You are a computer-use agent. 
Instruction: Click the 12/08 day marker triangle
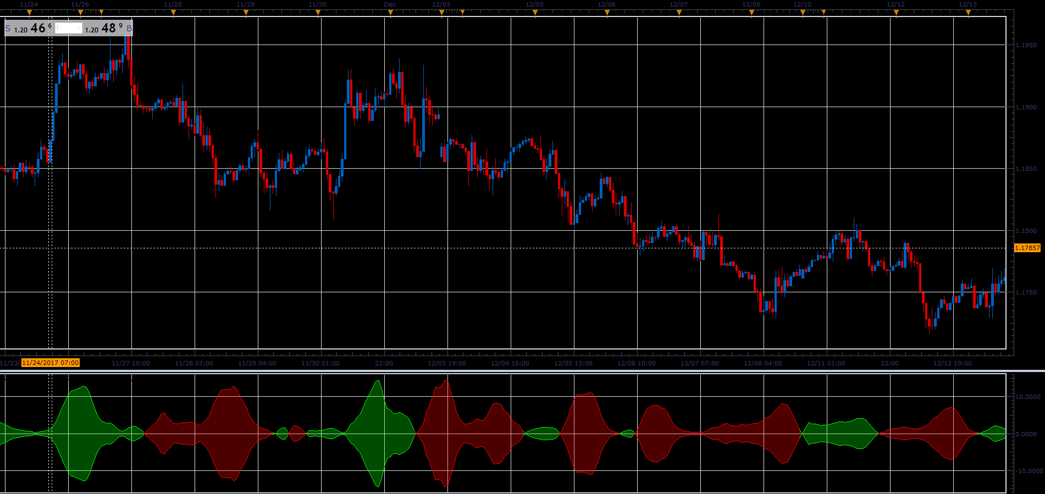[x=751, y=12]
